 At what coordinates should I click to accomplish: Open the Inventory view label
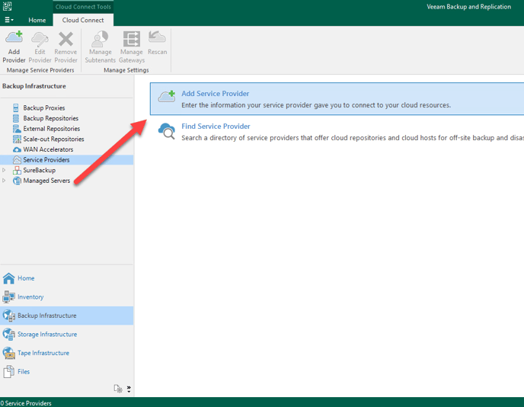[x=30, y=297]
